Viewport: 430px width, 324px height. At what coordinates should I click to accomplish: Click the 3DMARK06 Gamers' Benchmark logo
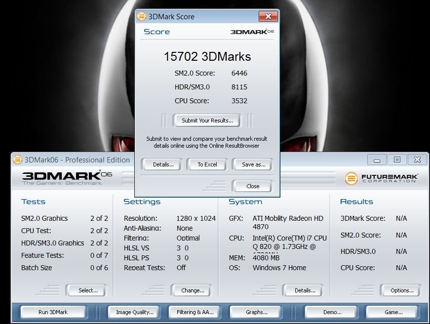pyautogui.click(x=67, y=178)
